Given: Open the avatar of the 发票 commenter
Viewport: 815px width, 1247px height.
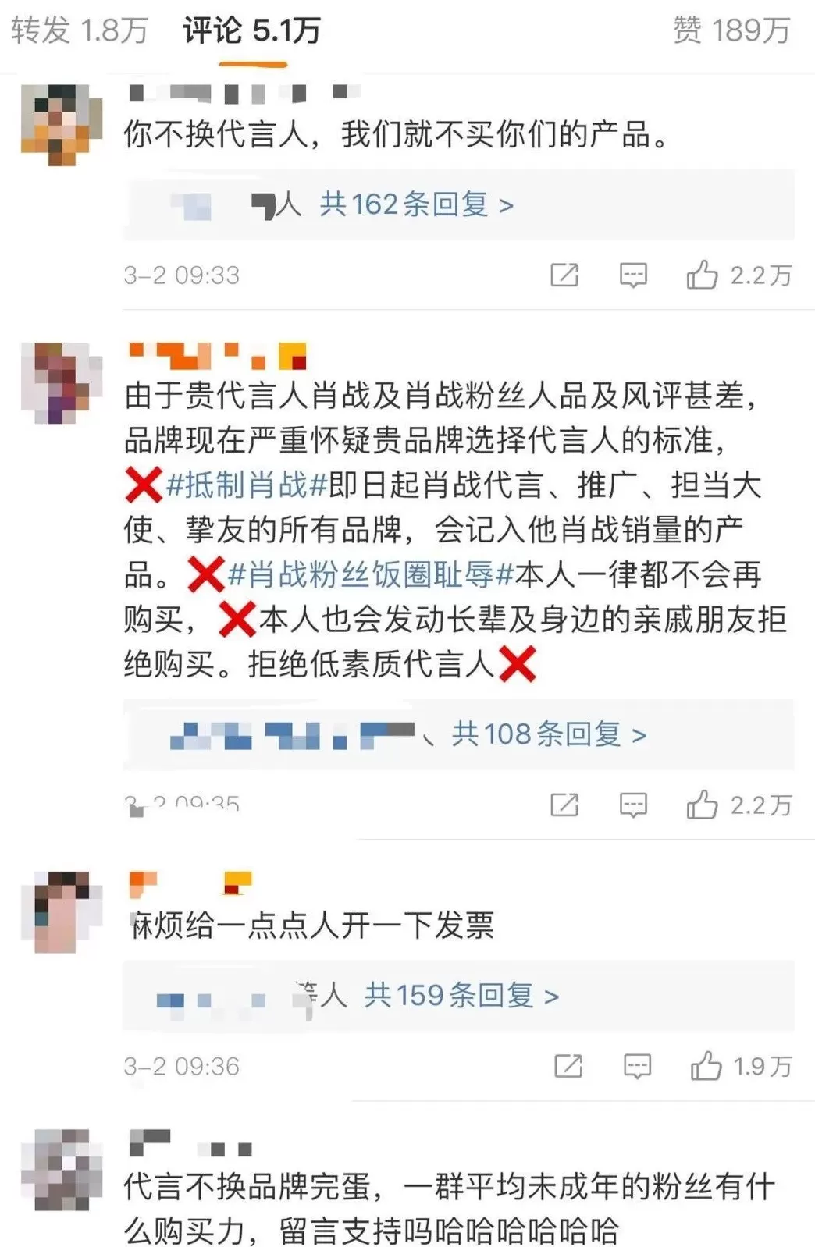Looking at the screenshot, I should point(62,911).
